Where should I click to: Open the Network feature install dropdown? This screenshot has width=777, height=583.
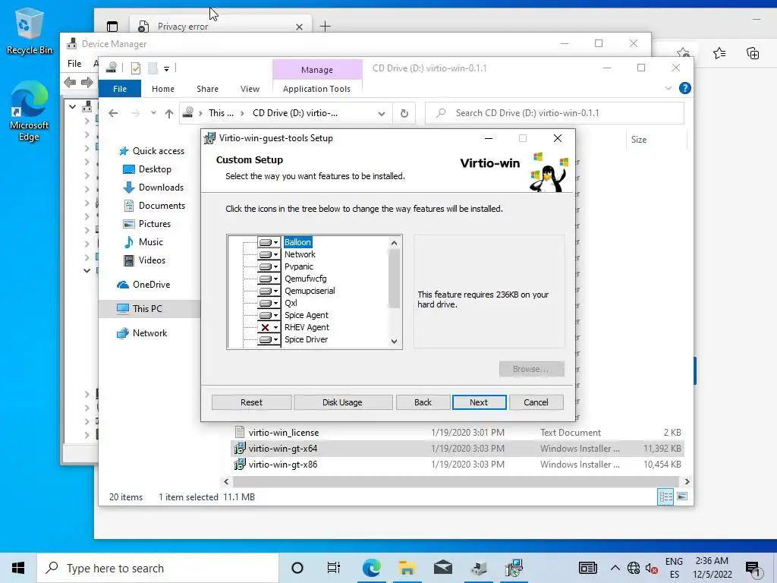click(x=269, y=254)
